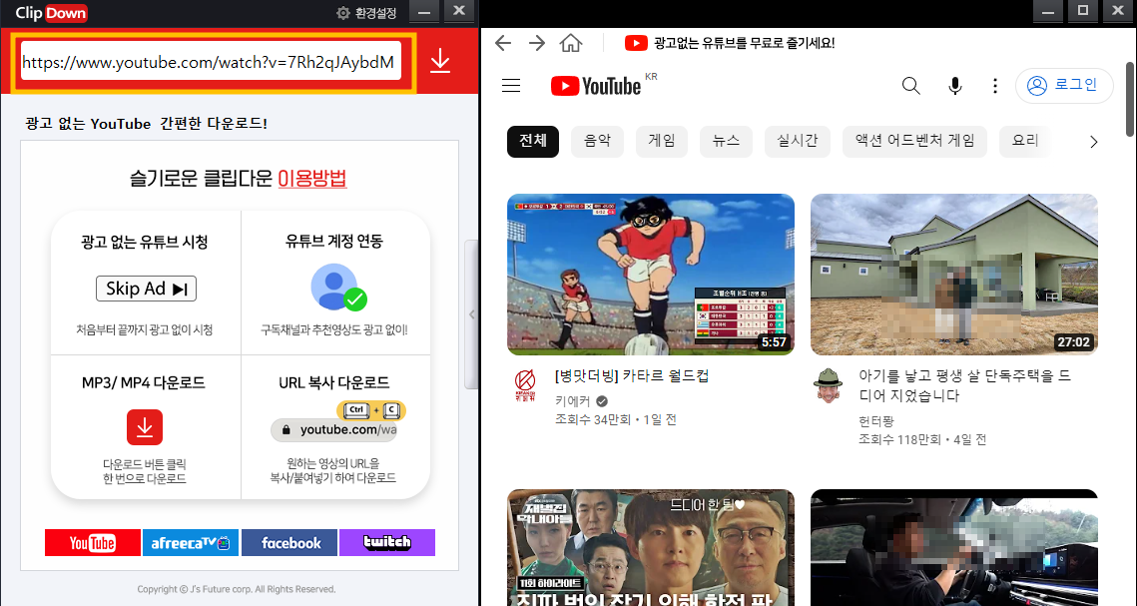Select the YouTube site banner button
1137x606 pixels.
click(x=93, y=543)
